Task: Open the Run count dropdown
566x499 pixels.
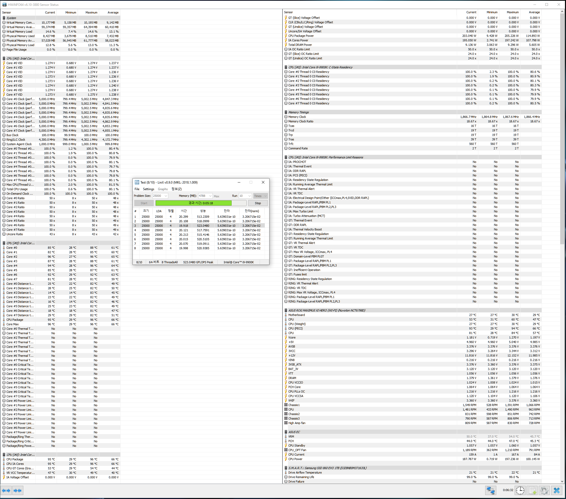Action: 250,196
